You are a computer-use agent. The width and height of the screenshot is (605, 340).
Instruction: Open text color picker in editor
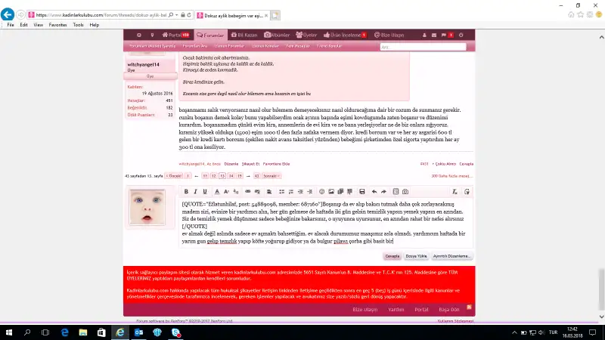216,191
